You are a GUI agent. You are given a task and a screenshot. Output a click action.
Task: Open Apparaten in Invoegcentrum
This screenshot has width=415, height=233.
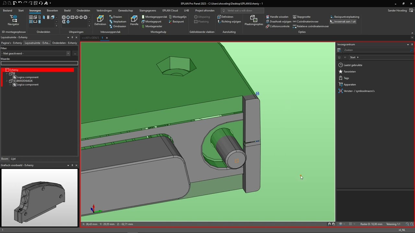(347, 84)
